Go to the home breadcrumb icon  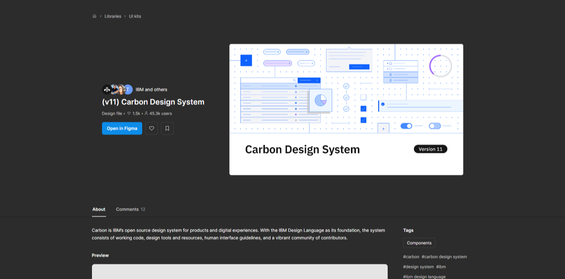pos(94,16)
